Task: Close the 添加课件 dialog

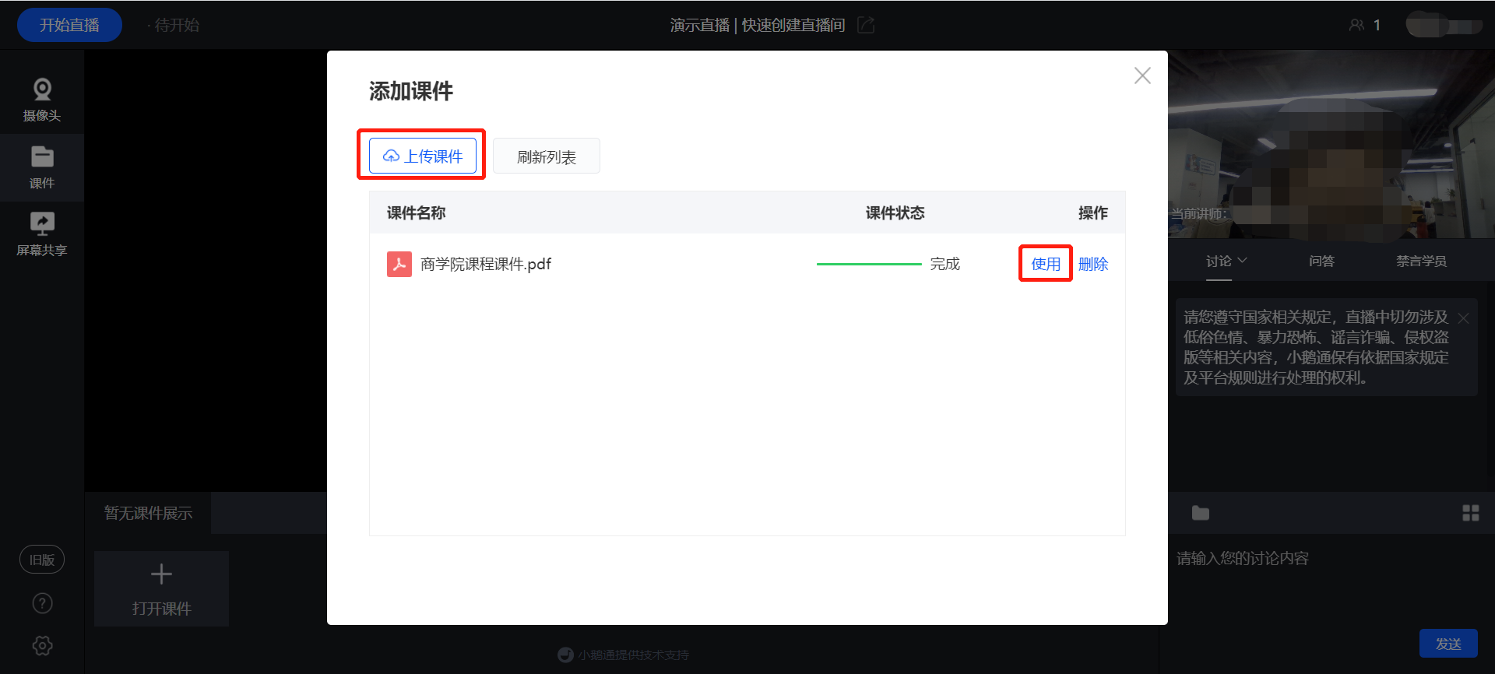Action: click(1142, 75)
